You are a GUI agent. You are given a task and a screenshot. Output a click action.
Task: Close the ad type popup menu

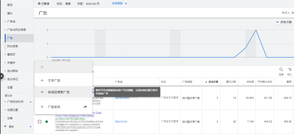point(42,67)
